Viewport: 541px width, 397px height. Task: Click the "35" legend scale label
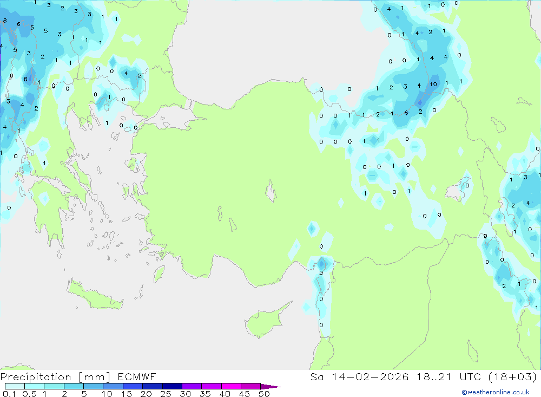205,394
